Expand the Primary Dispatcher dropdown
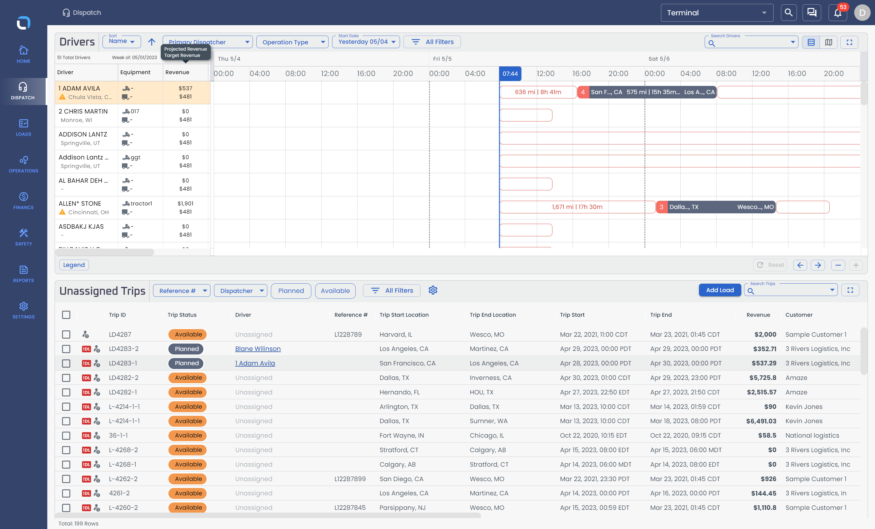Viewport: 875px width, 529px height. (207, 42)
